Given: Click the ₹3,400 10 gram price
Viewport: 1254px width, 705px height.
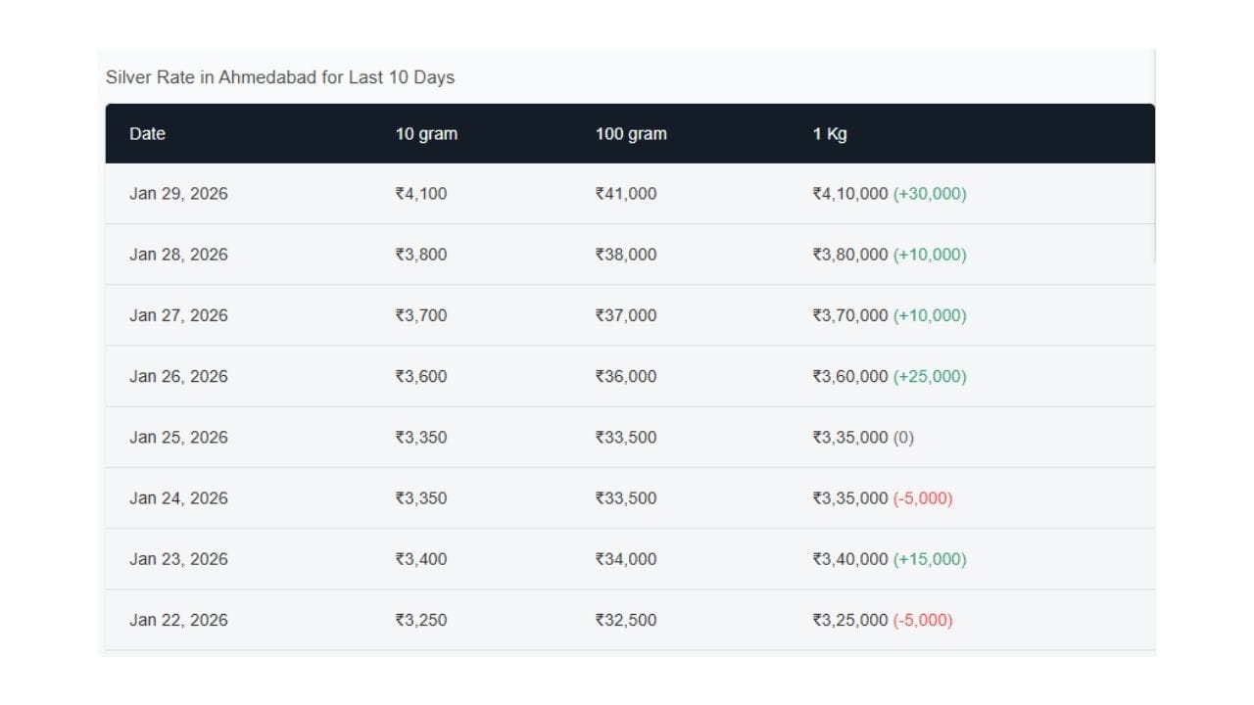Looking at the screenshot, I should (x=421, y=559).
